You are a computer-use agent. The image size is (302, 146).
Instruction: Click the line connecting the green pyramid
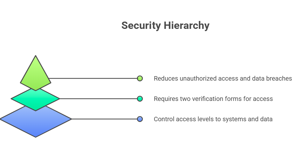tap(93, 78)
